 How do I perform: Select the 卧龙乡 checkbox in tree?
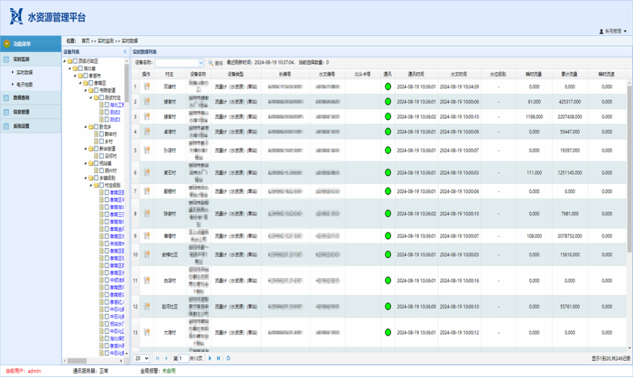(x=96, y=126)
